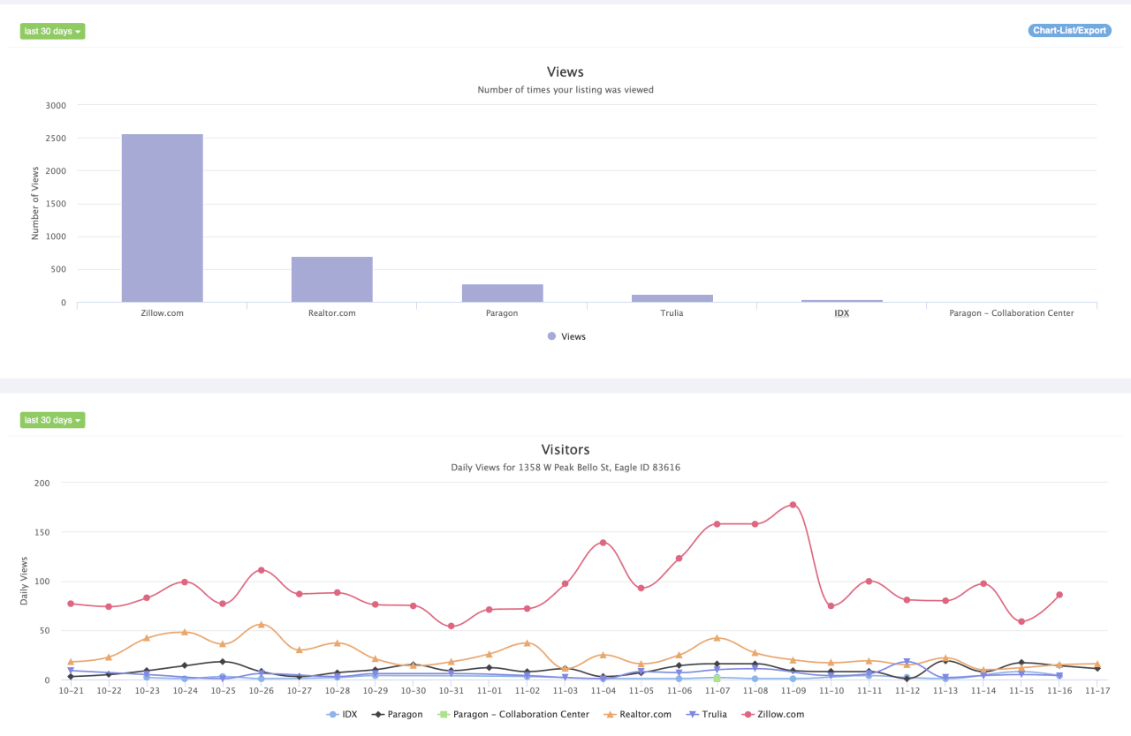Screen dimensions: 1131x736
Task: Click the IDX axis label in Views chart
Action: click(x=841, y=313)
